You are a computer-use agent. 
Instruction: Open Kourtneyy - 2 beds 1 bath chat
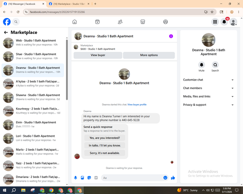[33, 111]
